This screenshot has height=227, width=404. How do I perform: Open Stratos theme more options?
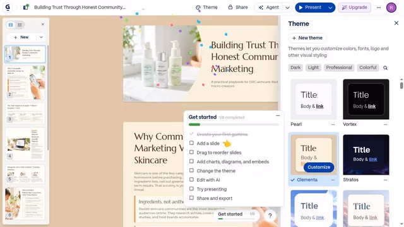385,180
